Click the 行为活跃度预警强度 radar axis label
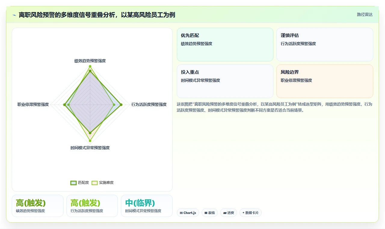This screenshot has width=385, height=229. 149,104
